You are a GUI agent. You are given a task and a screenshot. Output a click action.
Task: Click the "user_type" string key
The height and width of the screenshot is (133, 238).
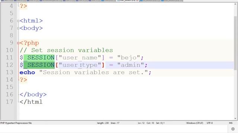pyautogui.click(x=80, y=65)
